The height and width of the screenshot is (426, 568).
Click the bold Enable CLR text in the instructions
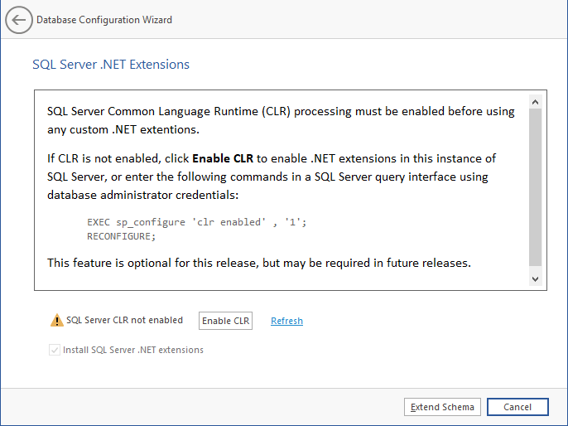(x=223, y=157)
